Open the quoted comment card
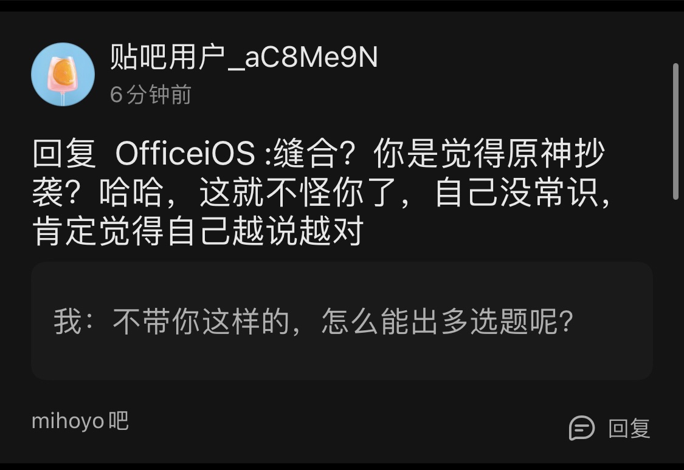This screenshot has width=684, height=470. (x=342, y=321)
